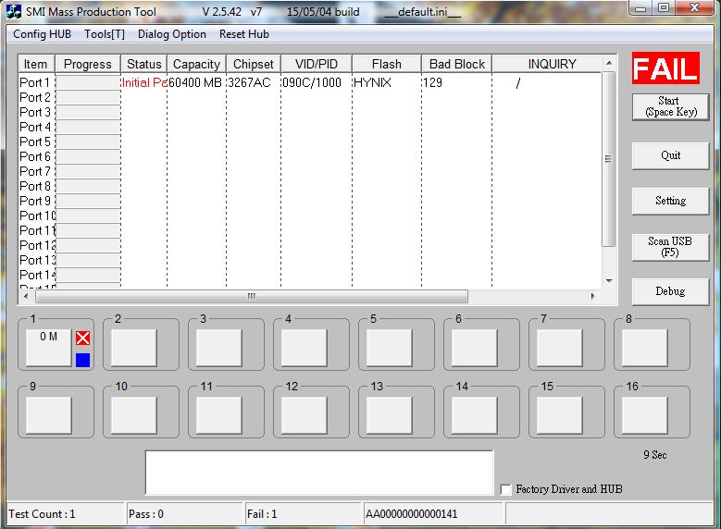This screenshot has height=529, width=721.
Task: Click the vertical scrollbar thumb of port list
Action: coord(609,159)
